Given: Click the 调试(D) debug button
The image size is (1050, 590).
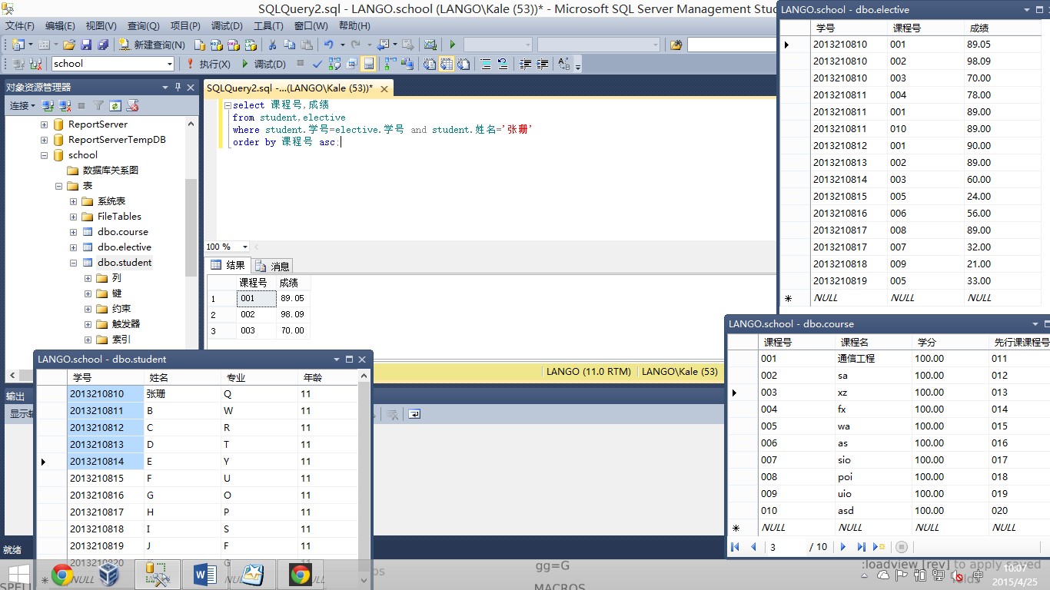Looking at the screenshot, I should click(x=264, y=64).
